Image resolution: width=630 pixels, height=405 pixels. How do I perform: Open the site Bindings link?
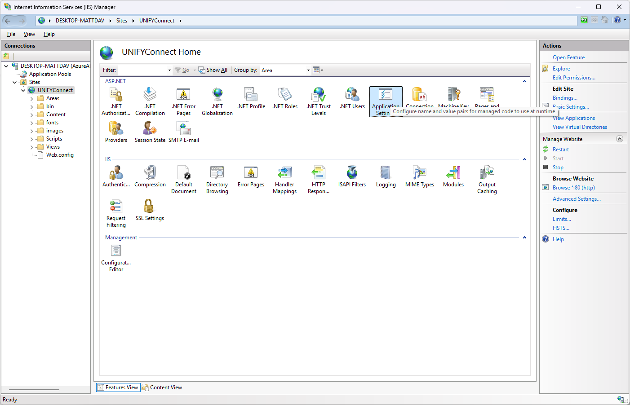tap(565, 98)
